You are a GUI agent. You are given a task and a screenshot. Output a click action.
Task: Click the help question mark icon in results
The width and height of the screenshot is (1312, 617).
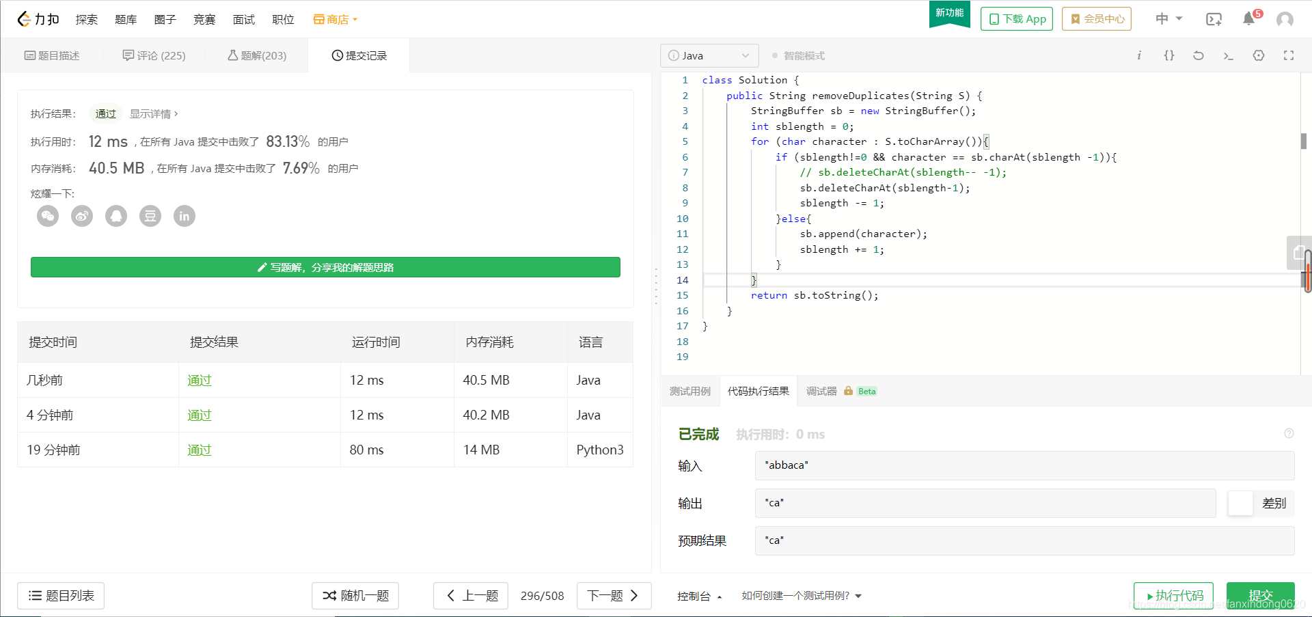coord(1289,433)
